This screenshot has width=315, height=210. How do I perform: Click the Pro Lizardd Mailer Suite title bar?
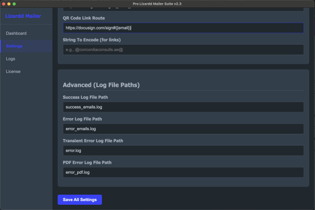click(x=157, y=4)
